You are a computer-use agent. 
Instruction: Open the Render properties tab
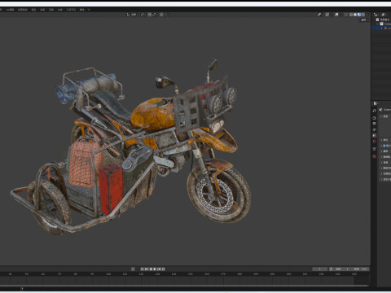click(x=374, y=118)
